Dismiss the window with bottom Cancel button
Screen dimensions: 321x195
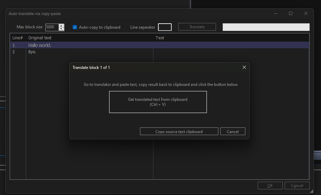click(x=297, y=185)
